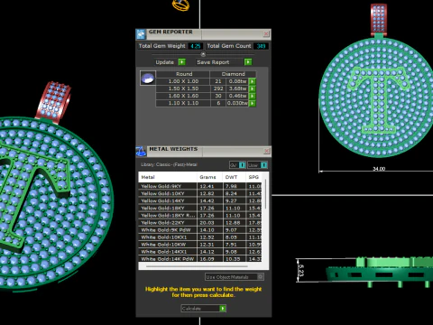433x325 pixels.
Task: Toggle the QV library switch
Action: [x=237, y=165]
